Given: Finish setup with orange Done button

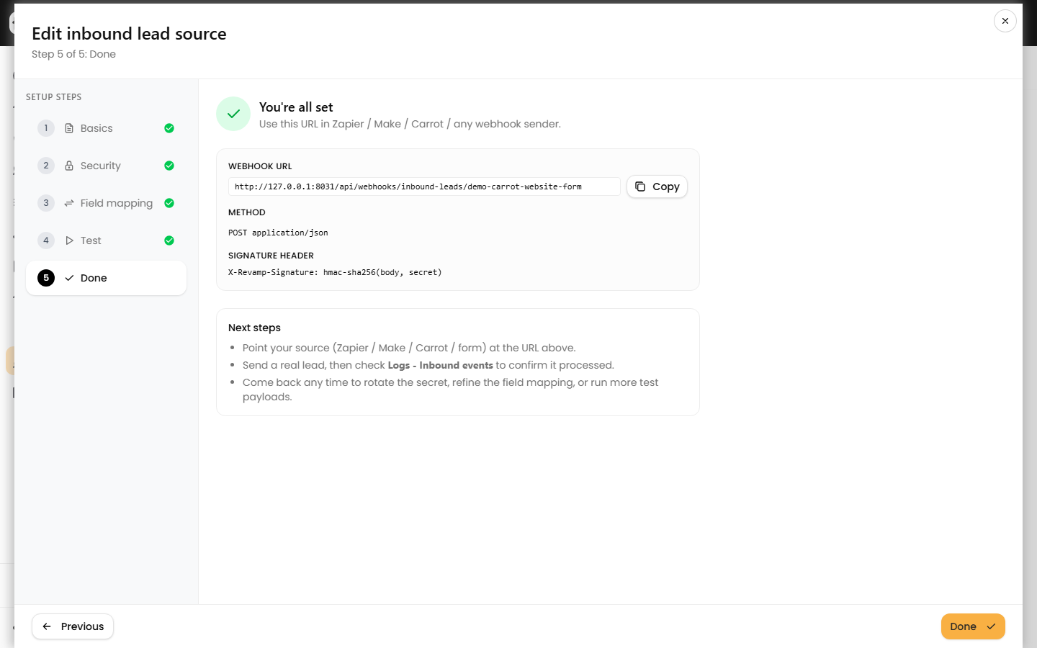Looking at the screenshot, I should pyautogui.click(x=973, y=626).
